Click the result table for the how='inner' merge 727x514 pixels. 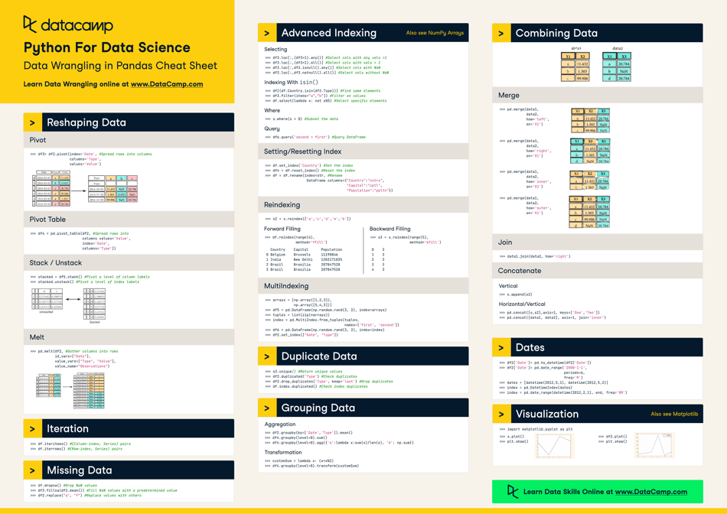tap(589, 181)
